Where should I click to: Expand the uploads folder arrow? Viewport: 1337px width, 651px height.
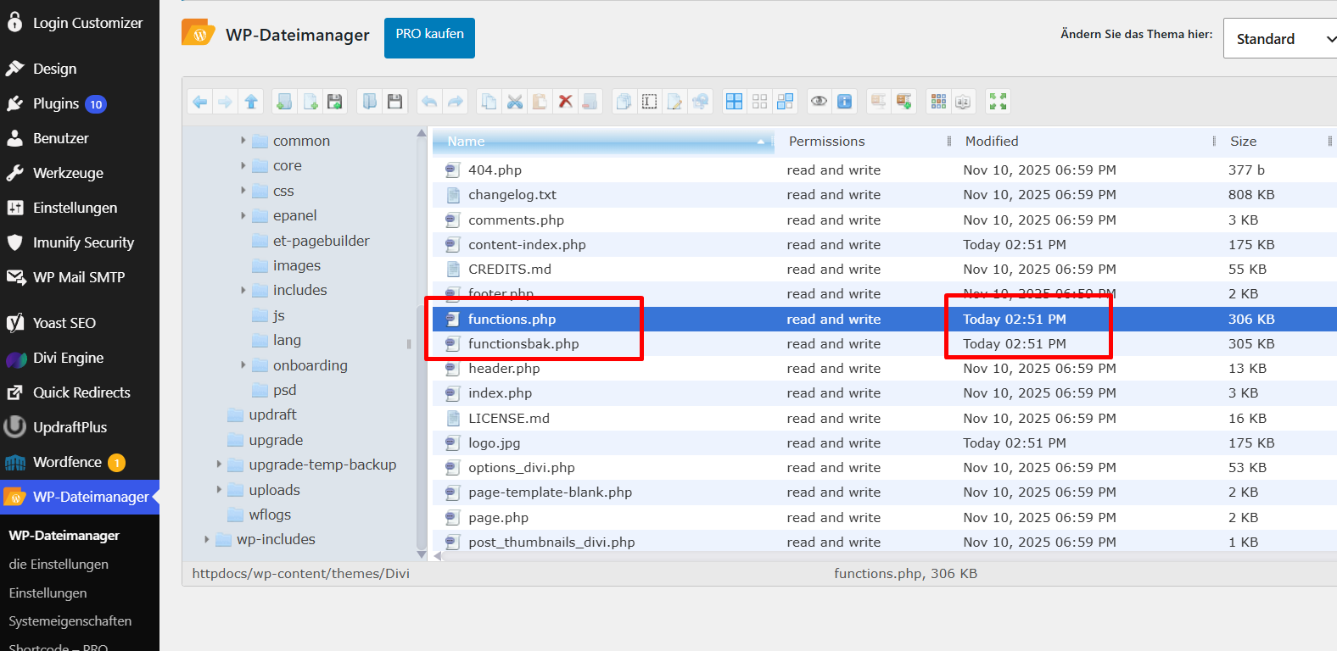[x=219, y=490]
